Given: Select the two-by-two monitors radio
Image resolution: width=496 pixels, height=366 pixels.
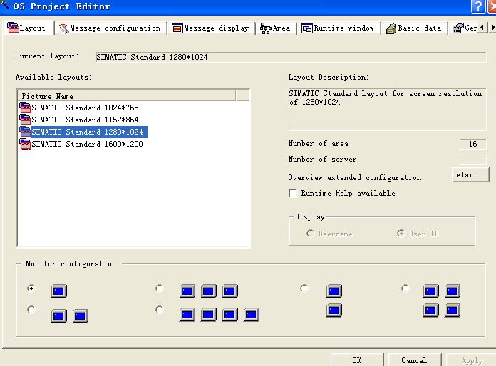Looking at the screenshot, I should [405, 288].
